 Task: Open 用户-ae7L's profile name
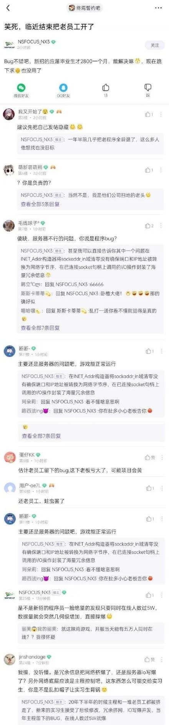[30, 485]
